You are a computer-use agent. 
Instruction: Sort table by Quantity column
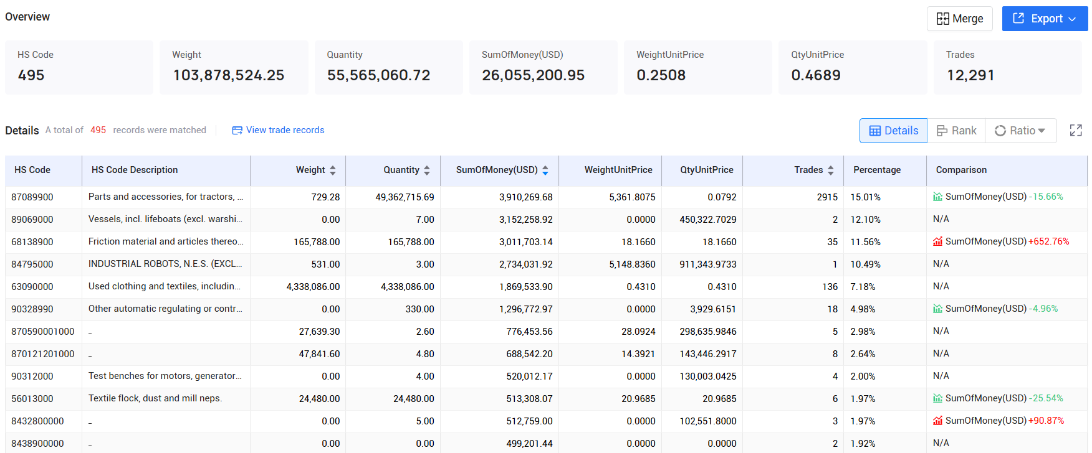tap(427, 170)
